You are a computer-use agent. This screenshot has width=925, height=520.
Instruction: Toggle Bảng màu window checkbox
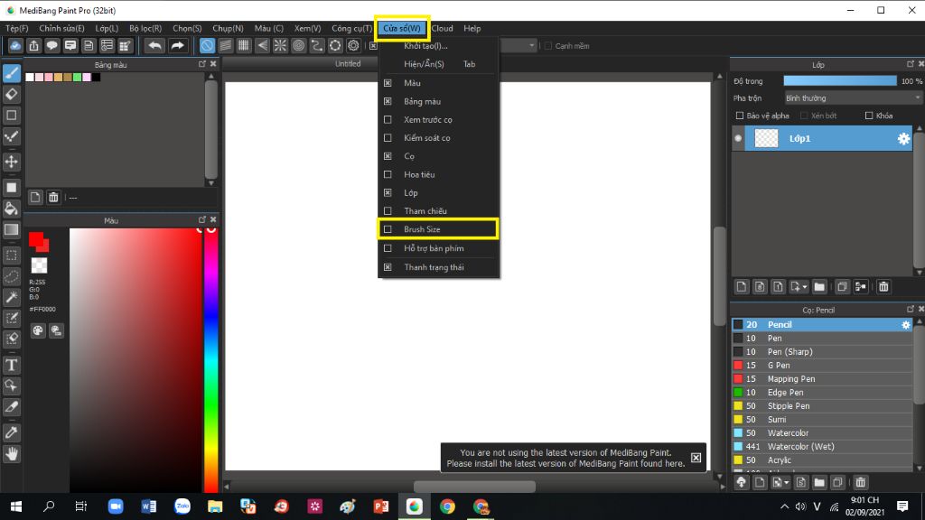(x=388, y=101)
